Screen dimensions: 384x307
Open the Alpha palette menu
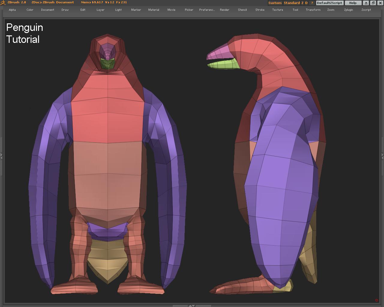point(12,10)
